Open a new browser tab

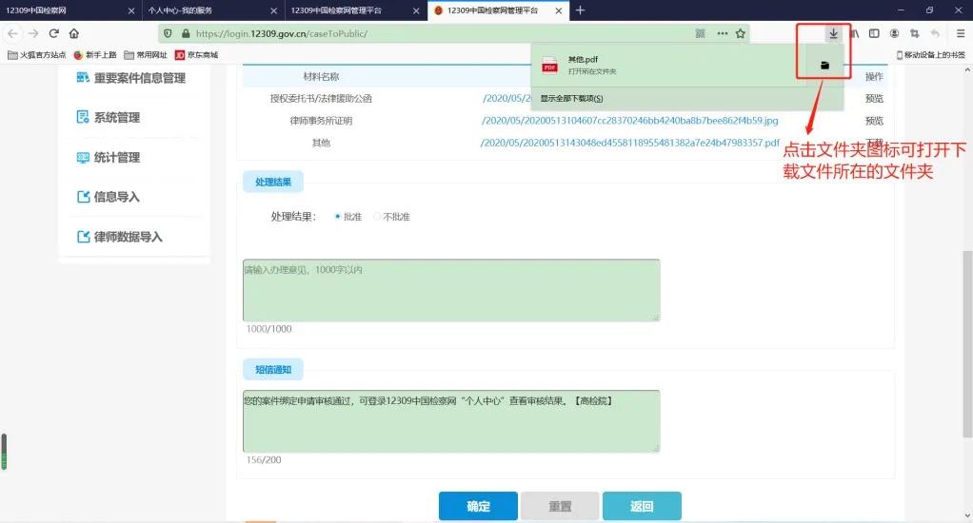[x=580, y=10]
